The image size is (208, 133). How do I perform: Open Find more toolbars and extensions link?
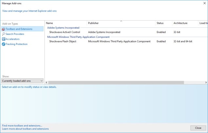22,126
